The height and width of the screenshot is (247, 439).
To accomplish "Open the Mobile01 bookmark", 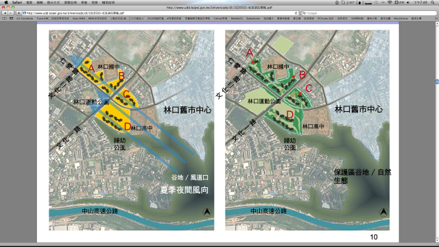I will click(237, 19).
